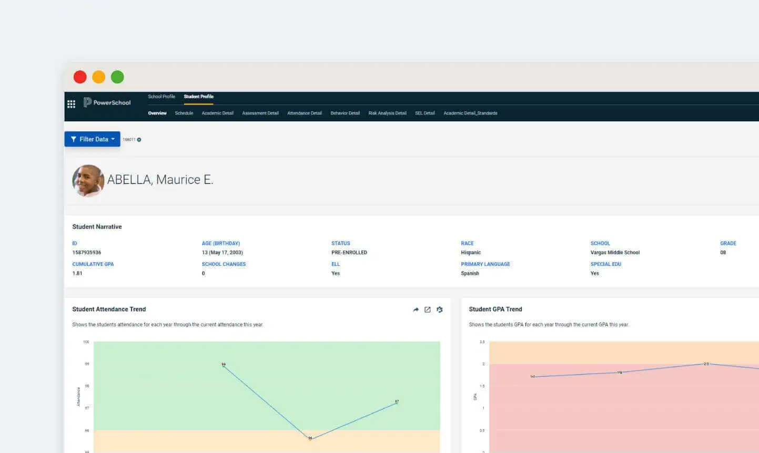
Task: Switch to Behavior Detail
Action: pyautogui.click(x=345, y=113)
